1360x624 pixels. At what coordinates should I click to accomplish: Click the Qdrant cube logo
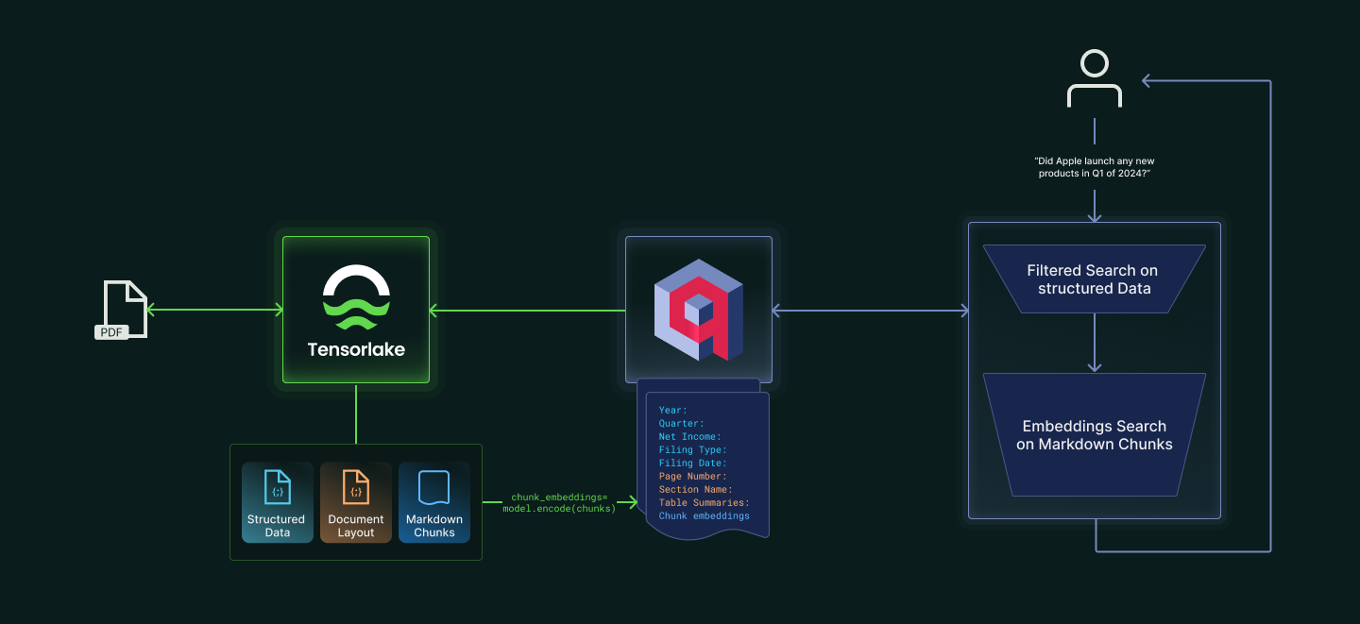(698, 310)
